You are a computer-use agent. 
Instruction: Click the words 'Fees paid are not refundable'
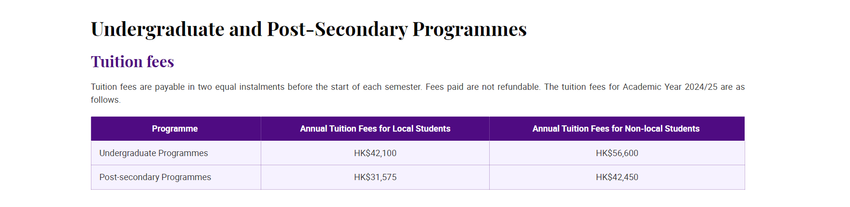(x=482, y=87)
